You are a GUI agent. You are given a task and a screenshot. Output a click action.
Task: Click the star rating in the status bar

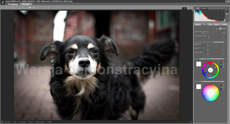[x=186, y=122]
